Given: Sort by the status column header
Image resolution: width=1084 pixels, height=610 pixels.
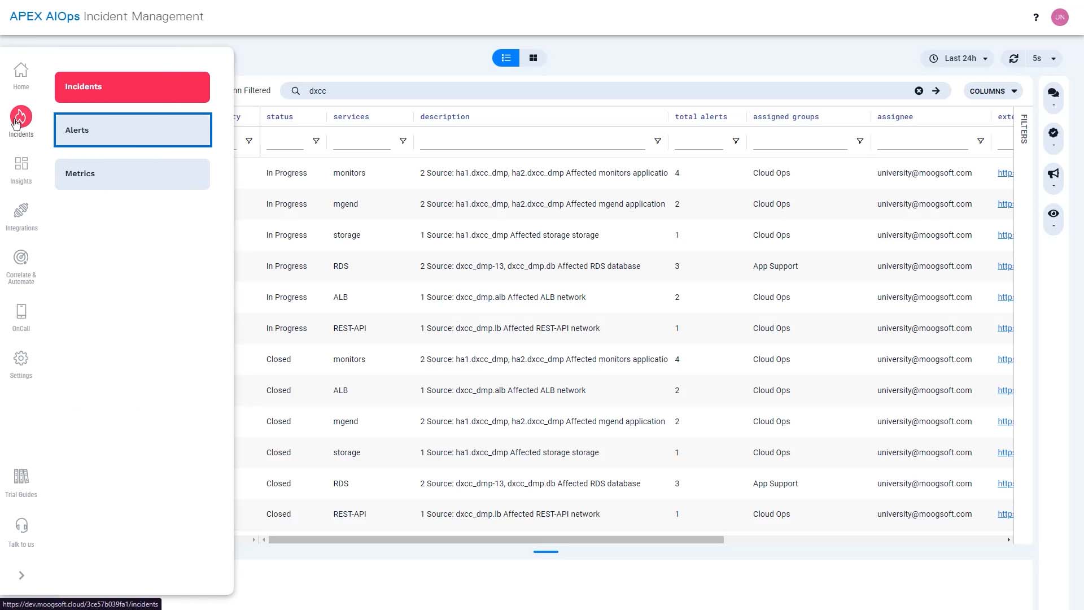Looking at the screenshot, I should pyautogui.click(x=280, y=117).
